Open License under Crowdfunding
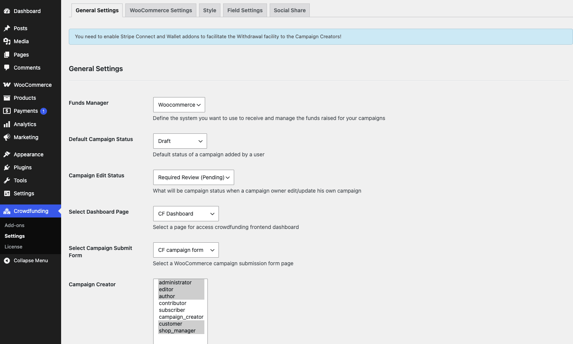The width and height of the screenshot is (573, 344). (13, 247)
